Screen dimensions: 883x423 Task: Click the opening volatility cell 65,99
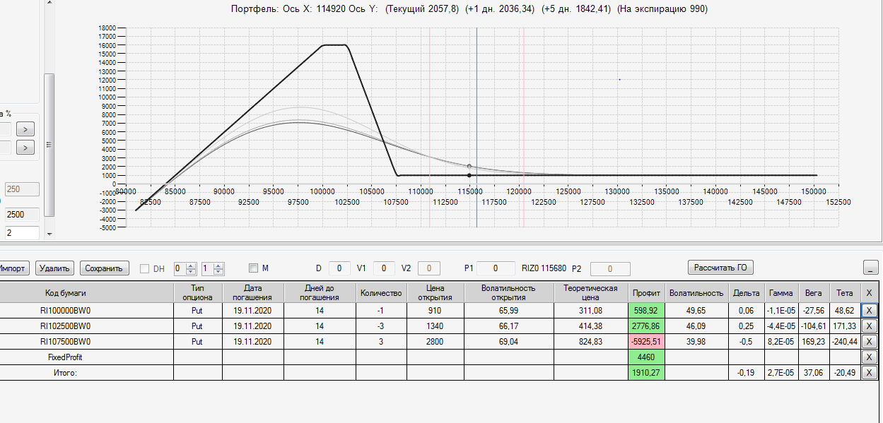click(508, 311)
